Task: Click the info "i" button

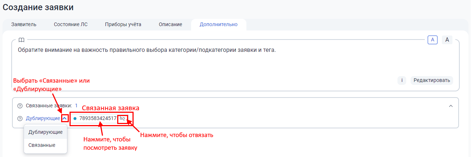Action: pos(401,80)
